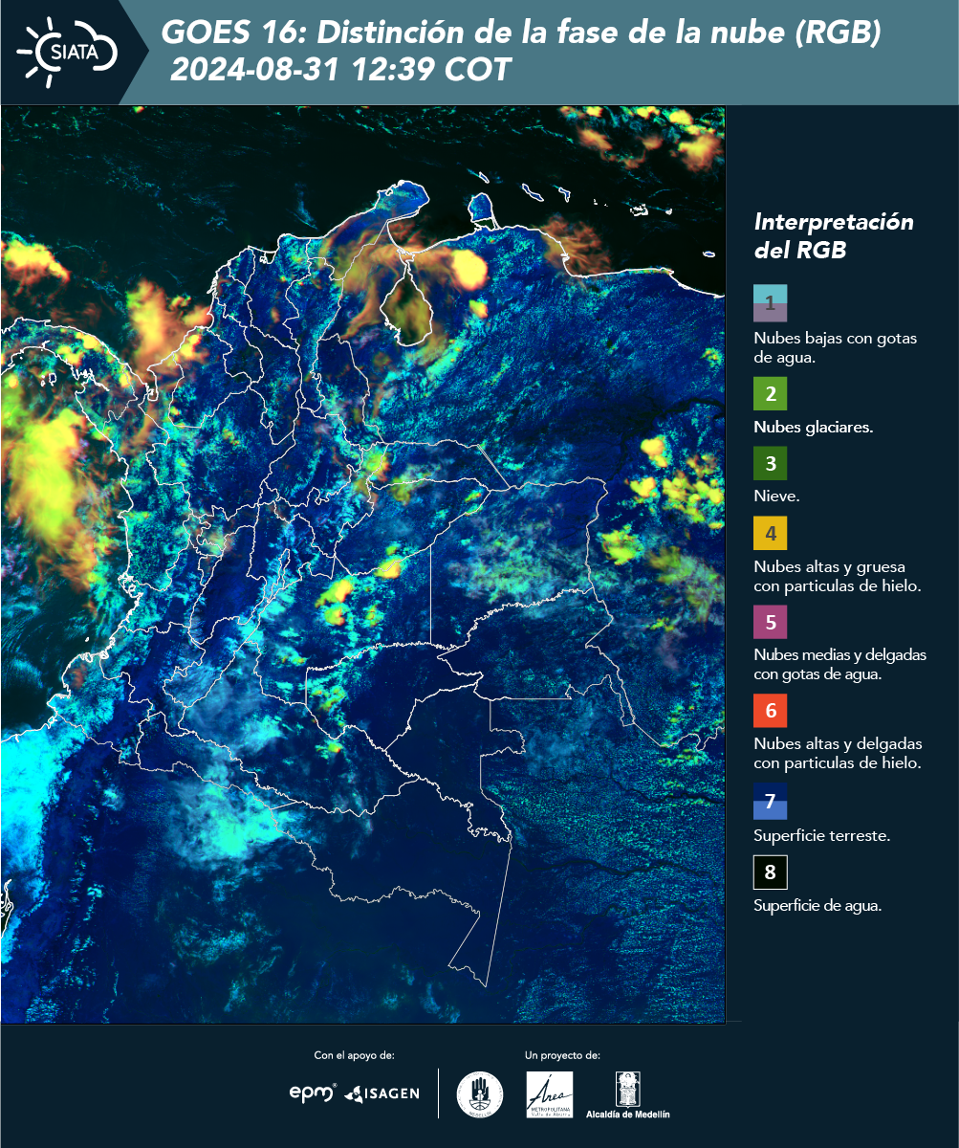Image resolution: width=959 pixels, height=1148 pixels.
Task: Select legend swatch 1 for low clouds
Action: 770,302
